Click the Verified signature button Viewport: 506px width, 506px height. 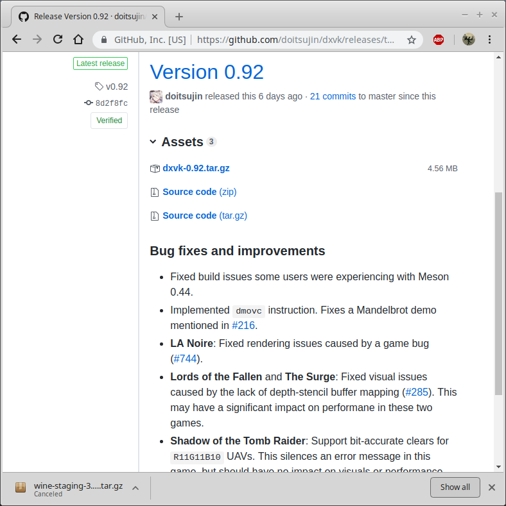(x=109, y=121)
